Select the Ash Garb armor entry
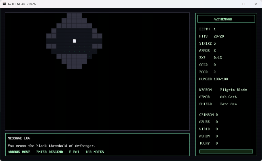Image resolution: width=262 pixels, height=161 pixels. (228, 97)
